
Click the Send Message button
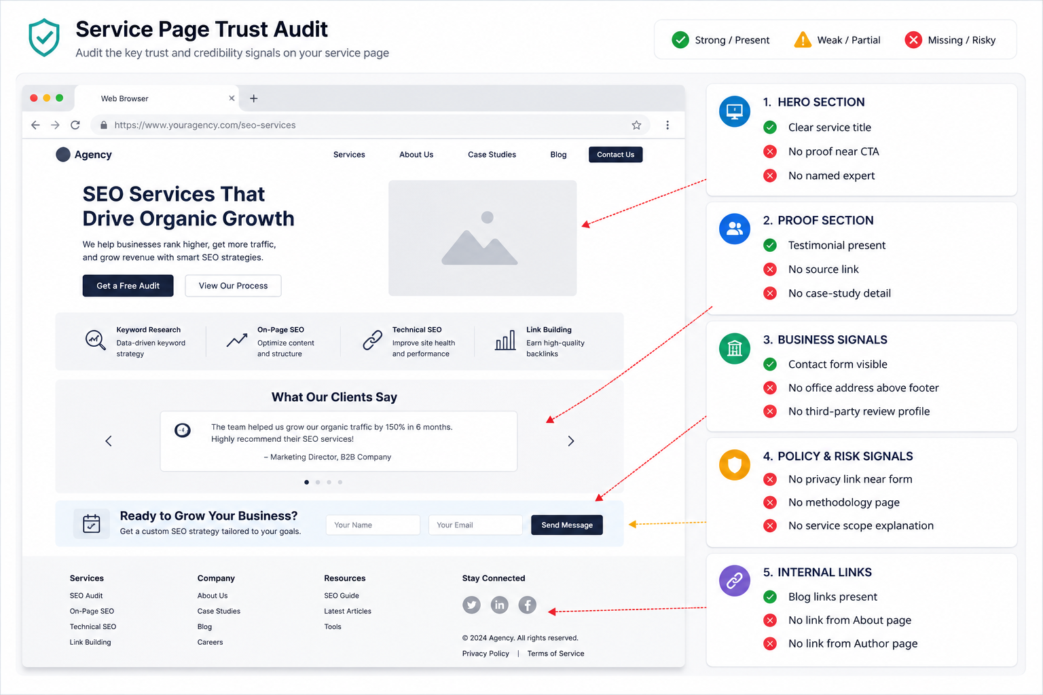pyautogui.click(x=567, y=525)
